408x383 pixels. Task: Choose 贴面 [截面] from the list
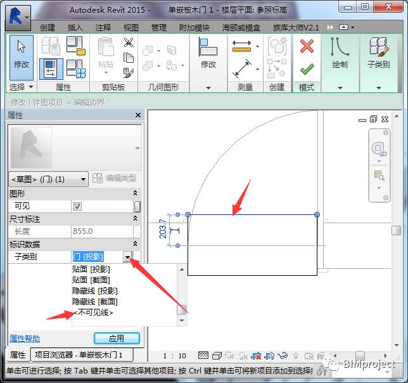pyautogui.click(x=91, y=280)
